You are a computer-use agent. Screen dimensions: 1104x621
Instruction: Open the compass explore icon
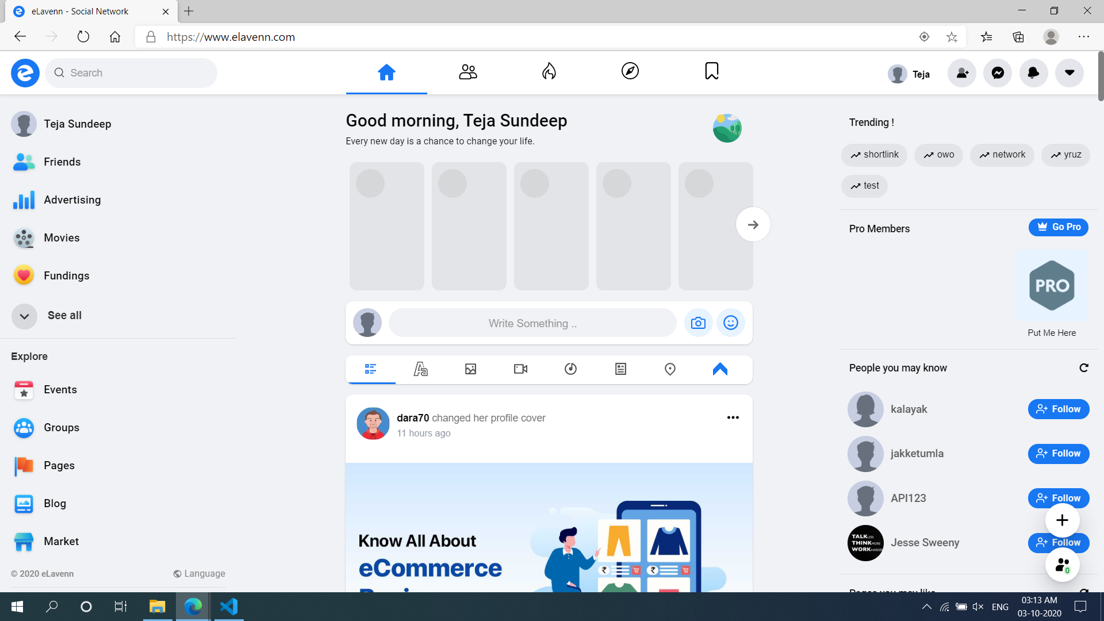(630, 71)
